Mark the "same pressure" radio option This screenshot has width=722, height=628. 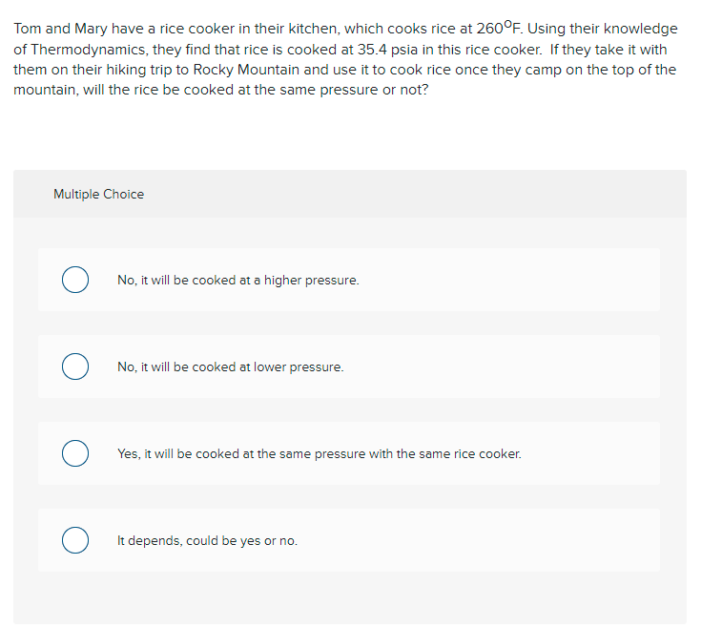tap(75, 453)
